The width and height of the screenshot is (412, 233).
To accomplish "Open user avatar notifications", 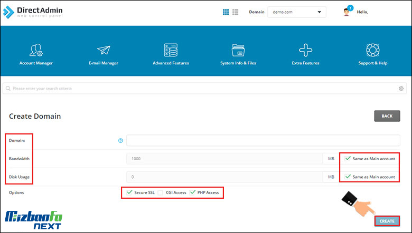I will pos(349,12).
